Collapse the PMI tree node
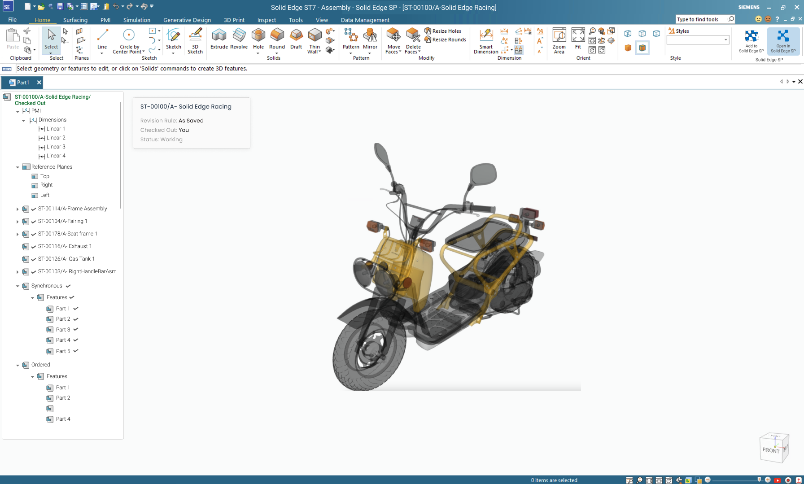 tap(17, 111)
